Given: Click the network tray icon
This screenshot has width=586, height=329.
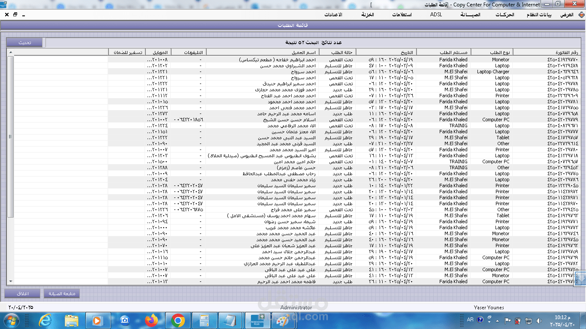Looking at the screenshot, I should [x=529, y=320].
